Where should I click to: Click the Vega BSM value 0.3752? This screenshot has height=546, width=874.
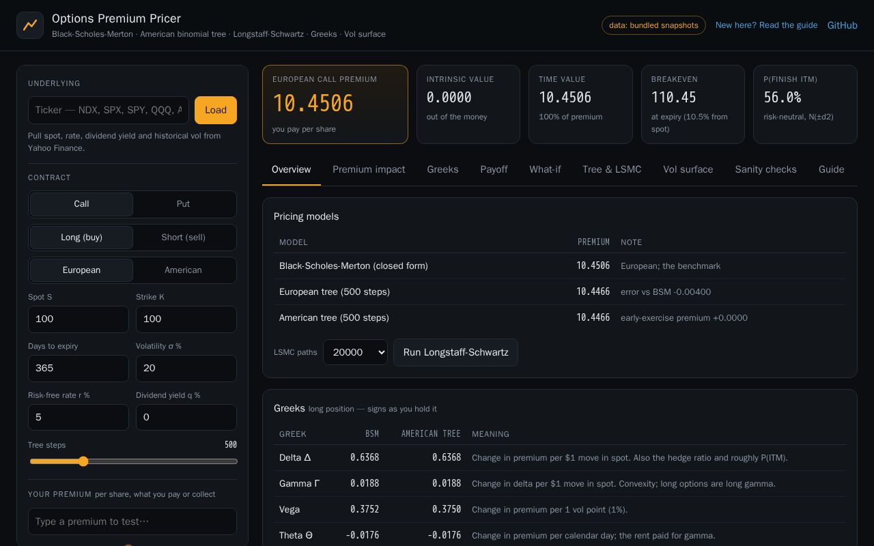365,510
